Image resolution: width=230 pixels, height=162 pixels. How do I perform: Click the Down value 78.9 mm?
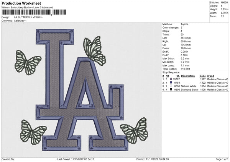[186, 48]
